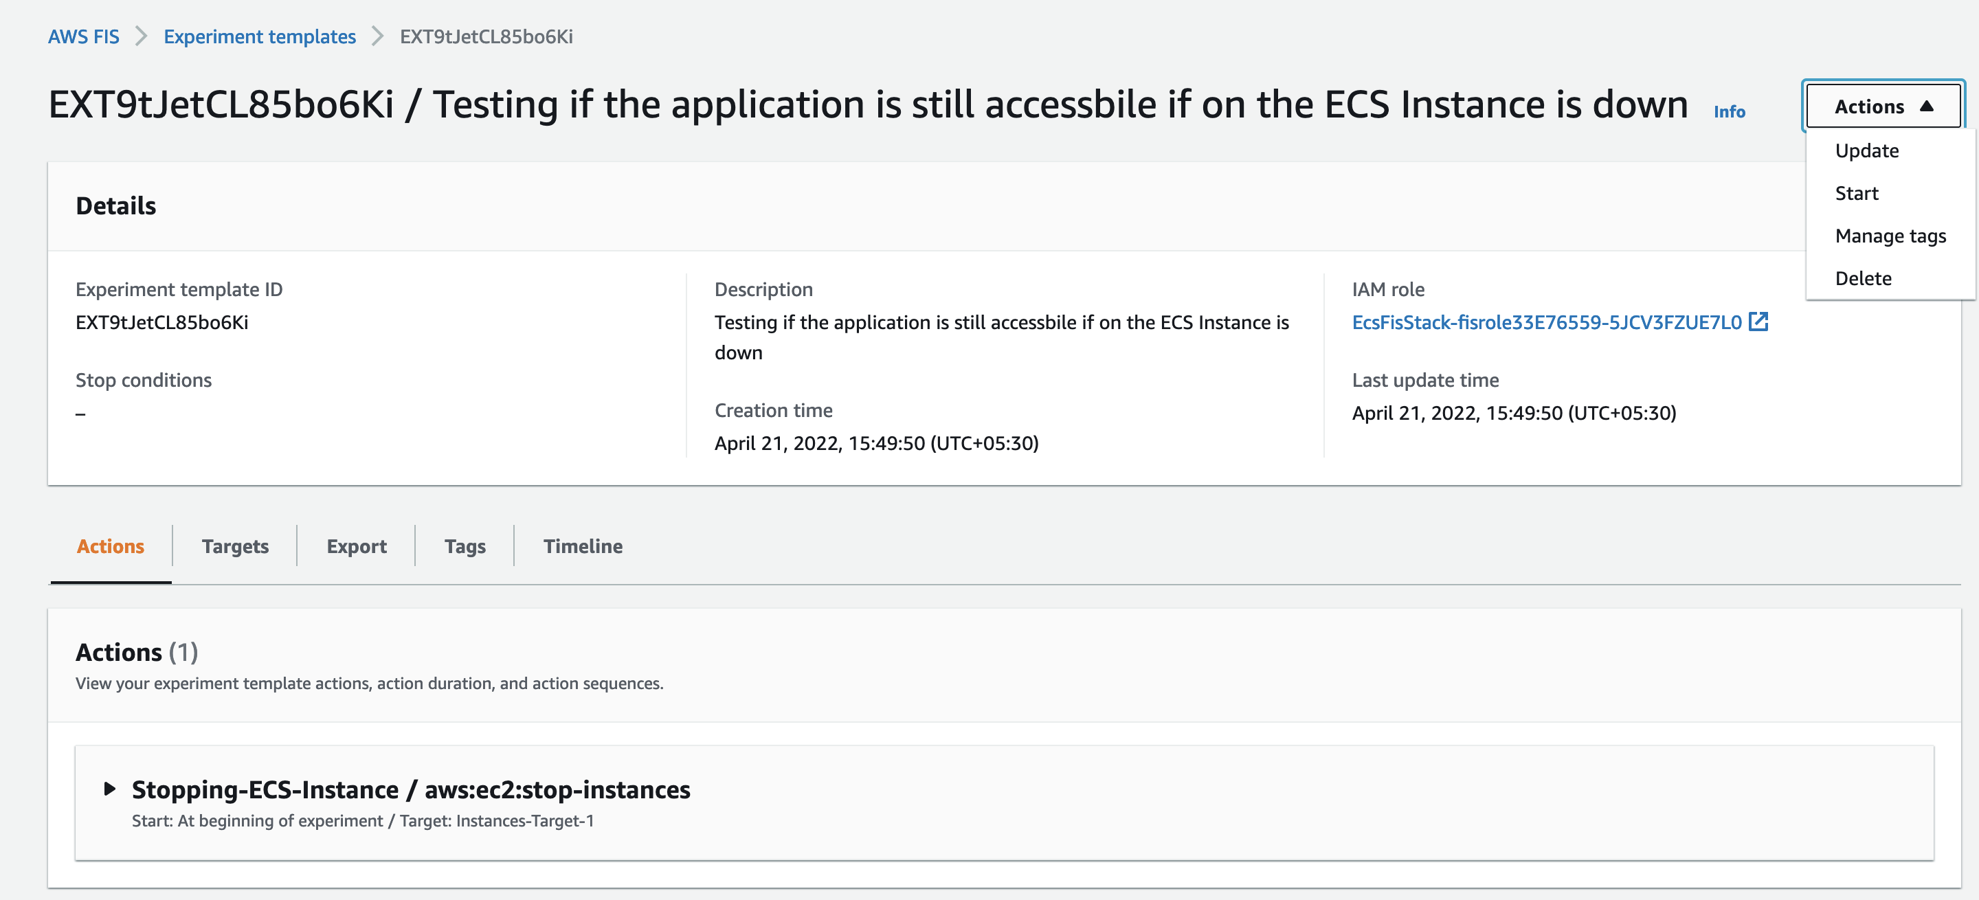Screen dimensions: 1979x900
Task: Select the Actions tab
Action: pos(111,546)
